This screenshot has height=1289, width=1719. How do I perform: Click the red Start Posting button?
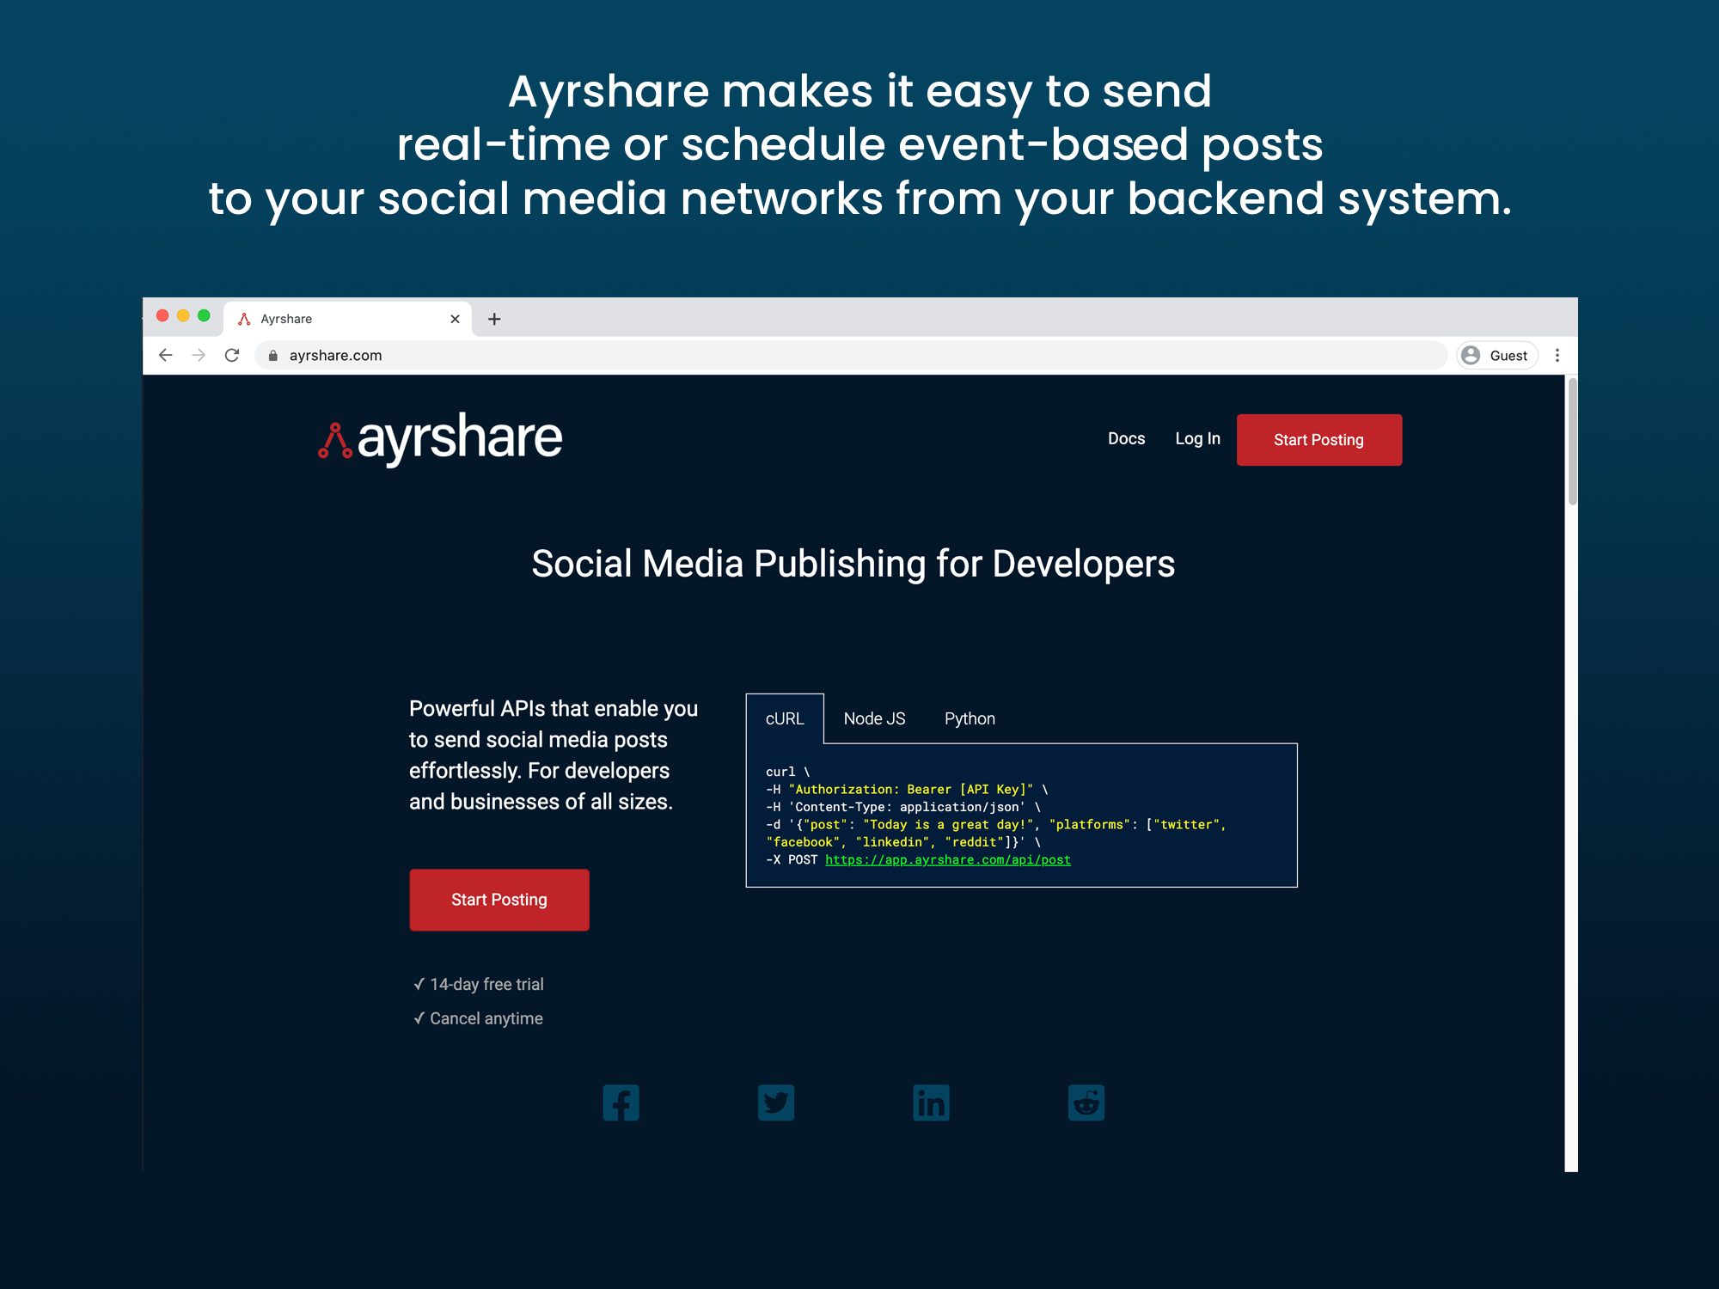click(1318, 439)
